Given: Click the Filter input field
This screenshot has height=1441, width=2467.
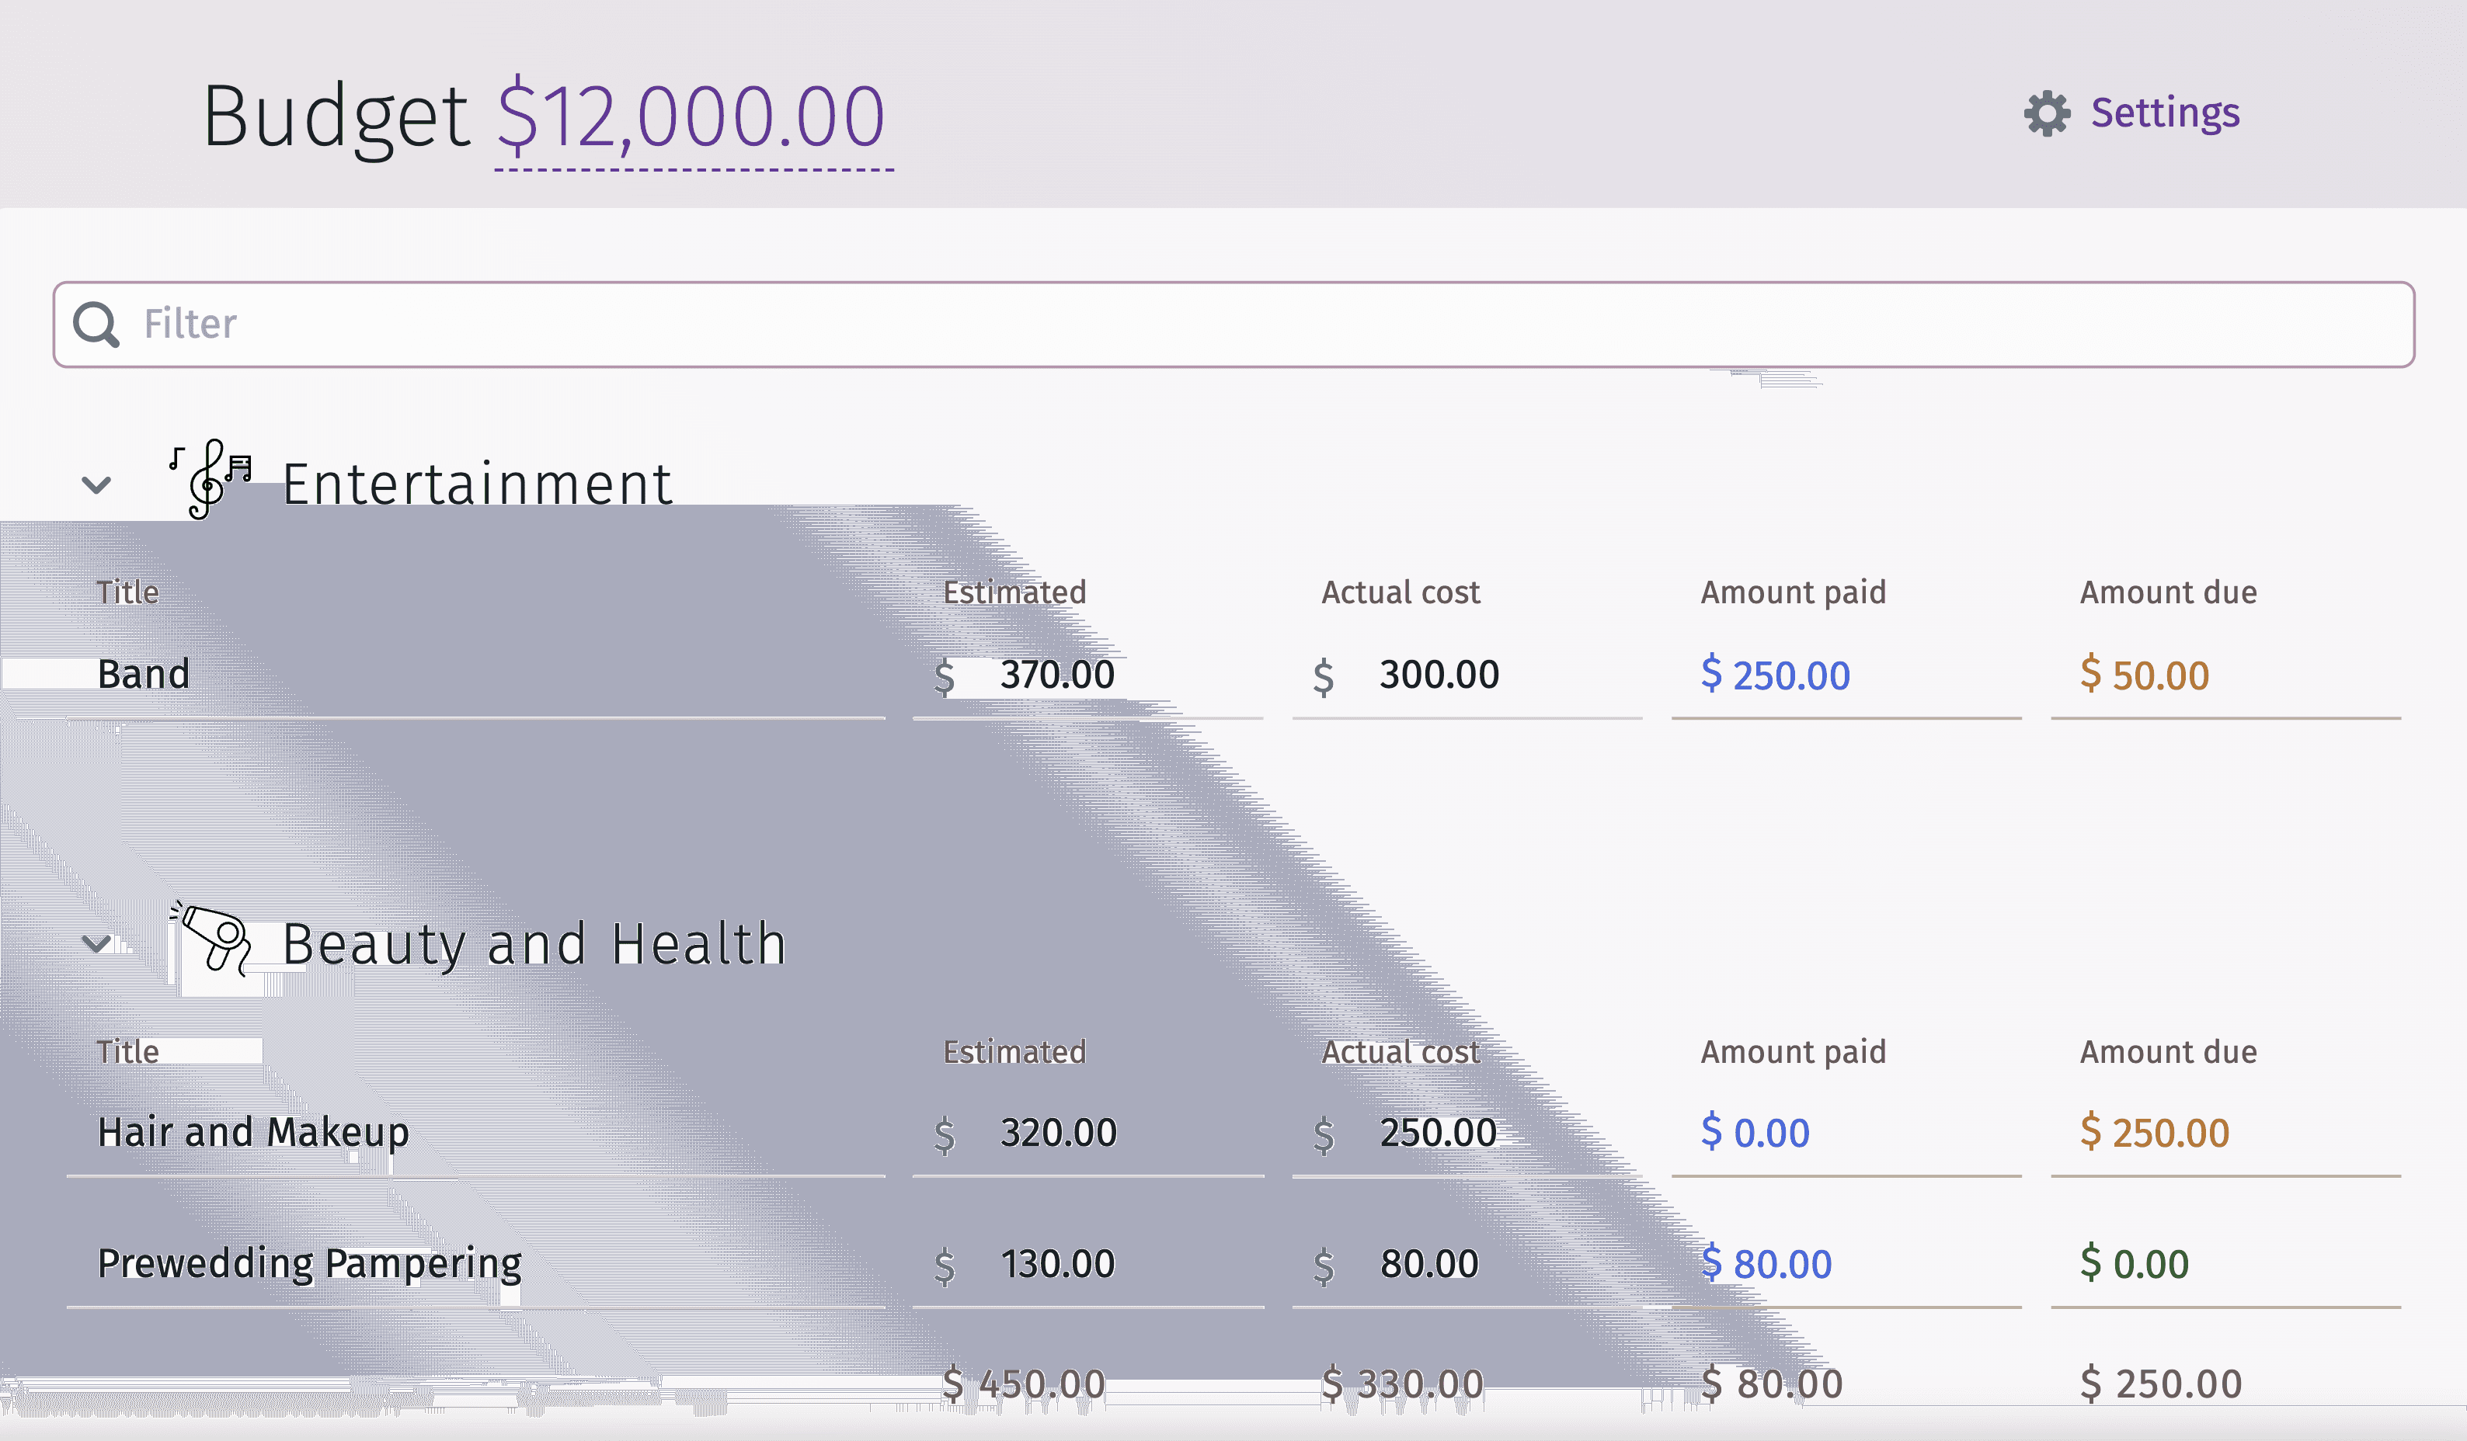Looking at the screenshot, I should [1233, 325].
